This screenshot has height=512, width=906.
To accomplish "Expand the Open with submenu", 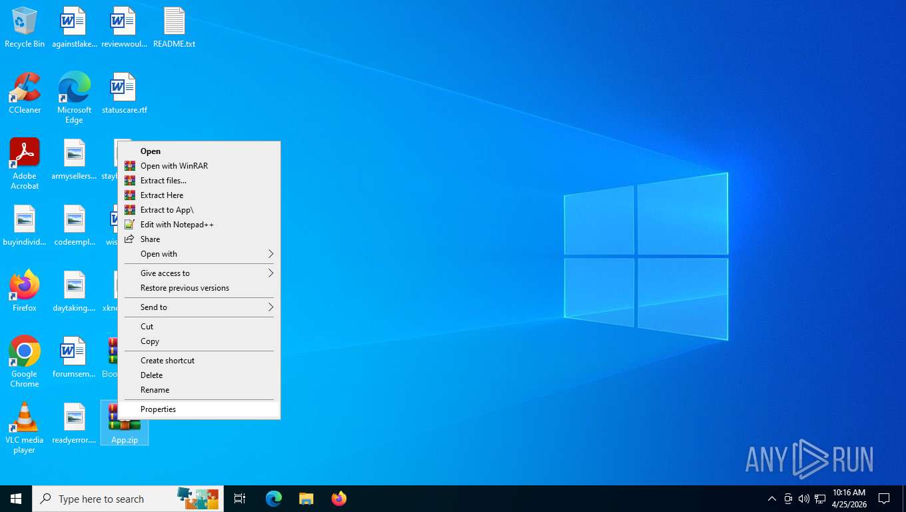I will (199, 254).
